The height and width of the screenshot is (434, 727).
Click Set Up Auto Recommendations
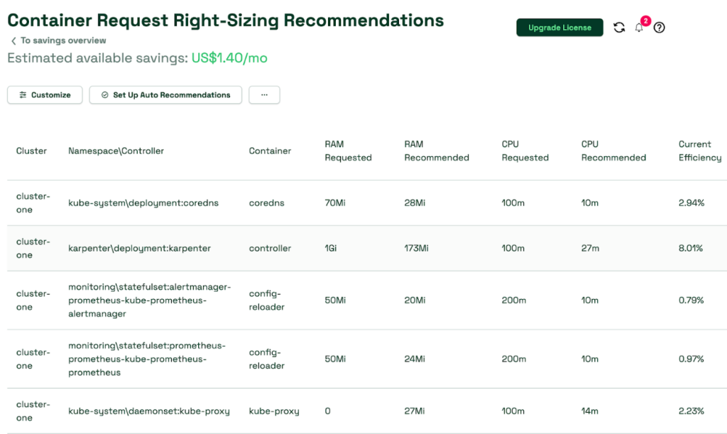(165, 95)
